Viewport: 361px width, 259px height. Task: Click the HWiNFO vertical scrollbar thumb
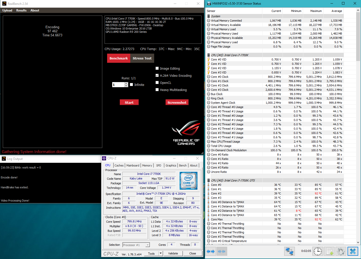click(x=358, y=37)
